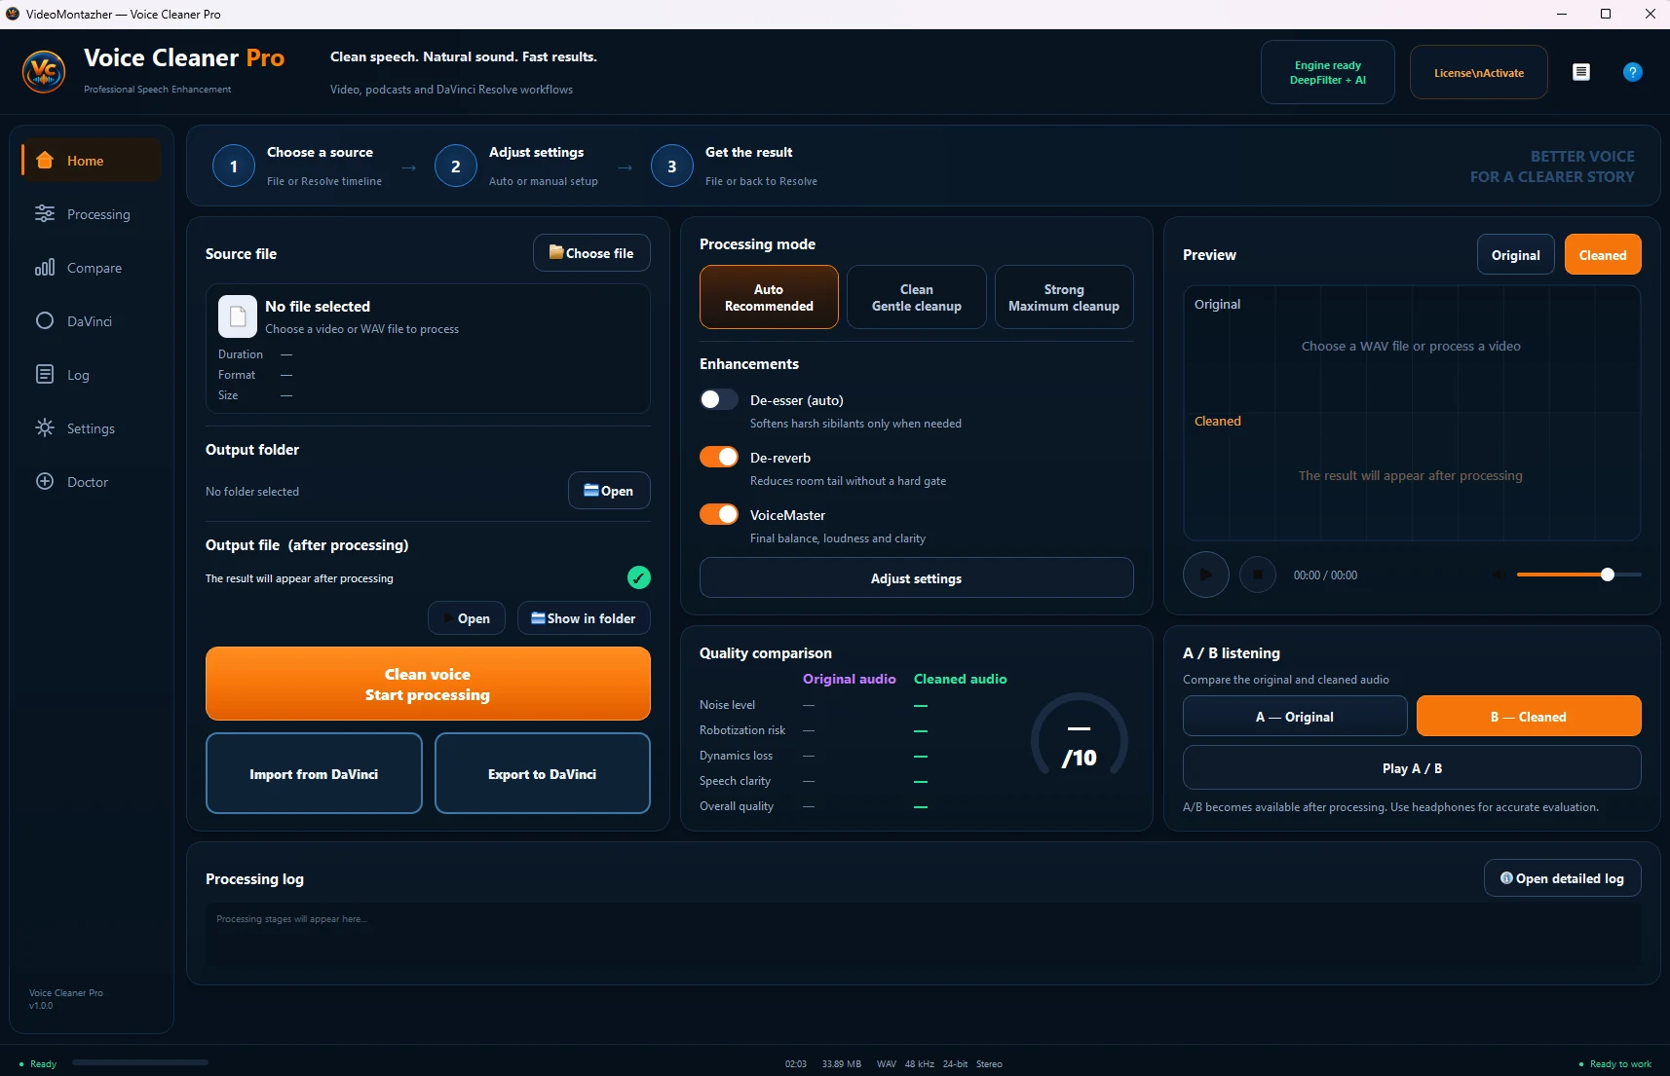The image size is (1670, 1076).
Task: Click the Settings gear icon in sidebar
Action: [45, 428]
